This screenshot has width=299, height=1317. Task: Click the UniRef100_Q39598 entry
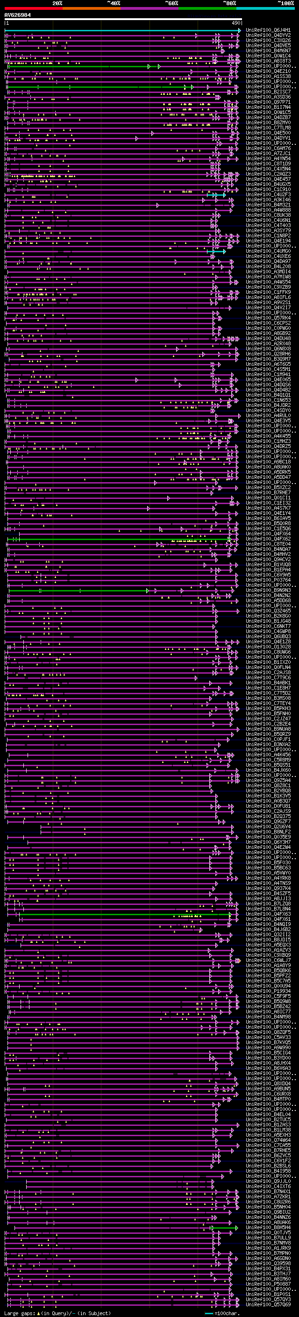tap(268, 1263)
